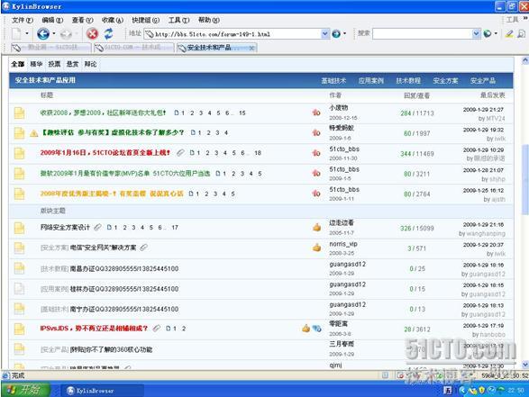Open author link norris_vip
This screenshot has height=397, width=529.
click(x=343, y=244)
